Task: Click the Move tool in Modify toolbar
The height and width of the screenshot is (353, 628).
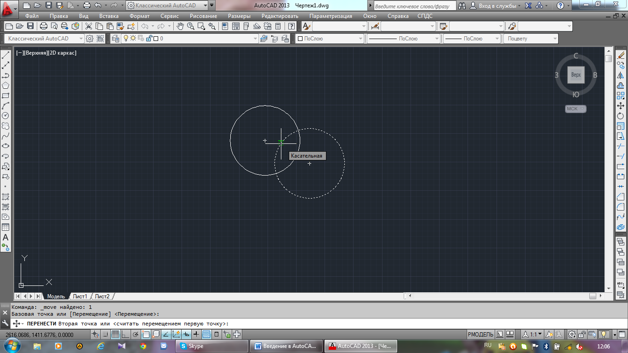Action: point(621,106)
